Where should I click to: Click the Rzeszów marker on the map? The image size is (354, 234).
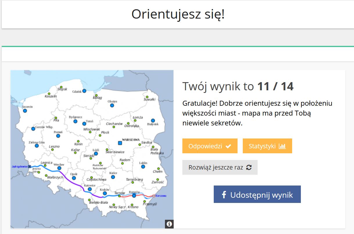[x=134, y=196]
